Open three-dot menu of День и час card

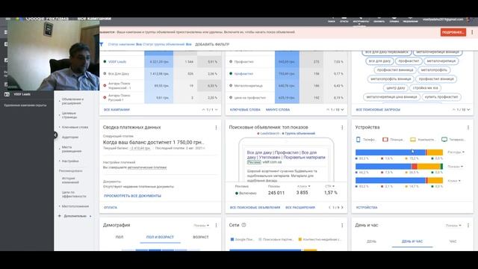click(468, 226)
